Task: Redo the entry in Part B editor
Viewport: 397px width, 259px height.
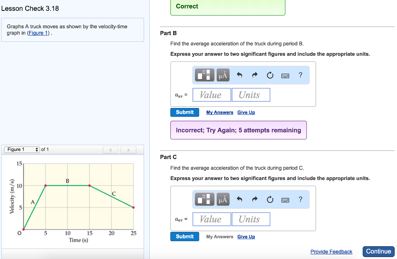Action: [255, 75]
